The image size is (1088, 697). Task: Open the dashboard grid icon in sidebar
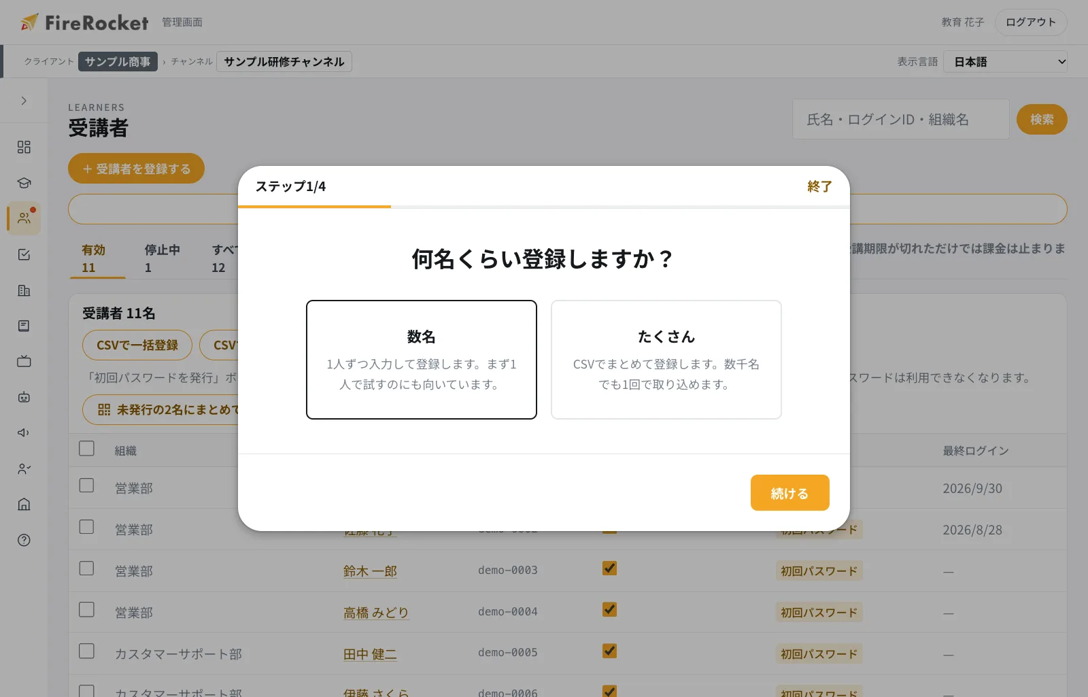coord(24,147)
